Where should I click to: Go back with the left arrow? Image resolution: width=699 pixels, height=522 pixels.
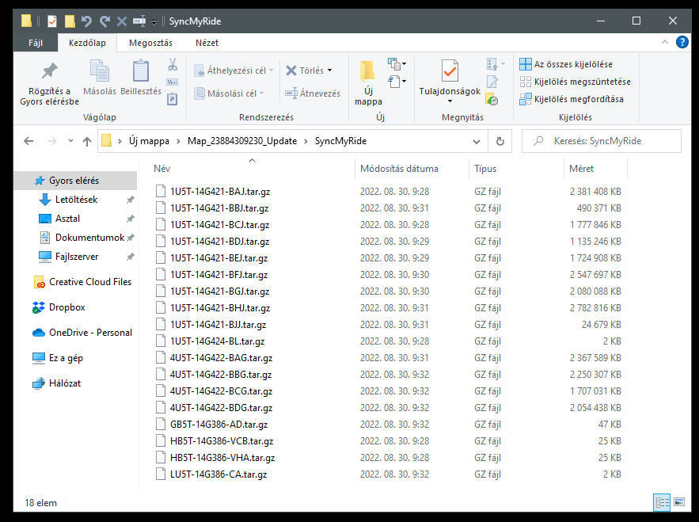(28, 141)
